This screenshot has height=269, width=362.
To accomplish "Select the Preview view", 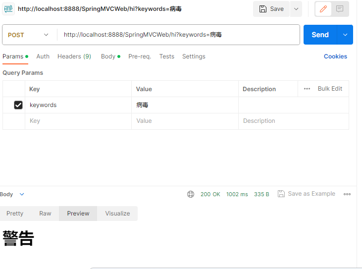I will (78, 214).
